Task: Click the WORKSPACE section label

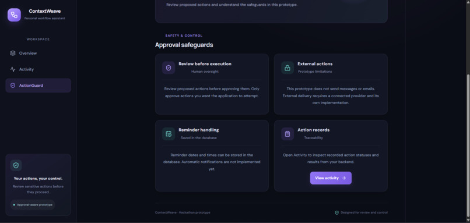Action: (38, 39)
